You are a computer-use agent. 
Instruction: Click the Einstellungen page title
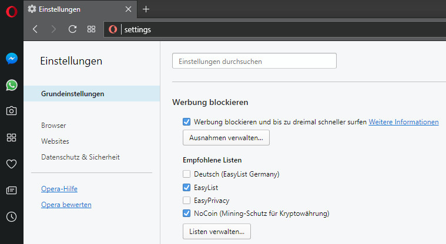pyautogui.click(x=71, y=61)
